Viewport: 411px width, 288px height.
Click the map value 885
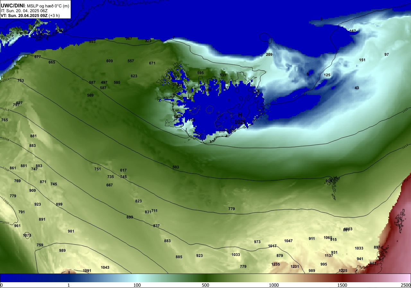coord(179,257)
